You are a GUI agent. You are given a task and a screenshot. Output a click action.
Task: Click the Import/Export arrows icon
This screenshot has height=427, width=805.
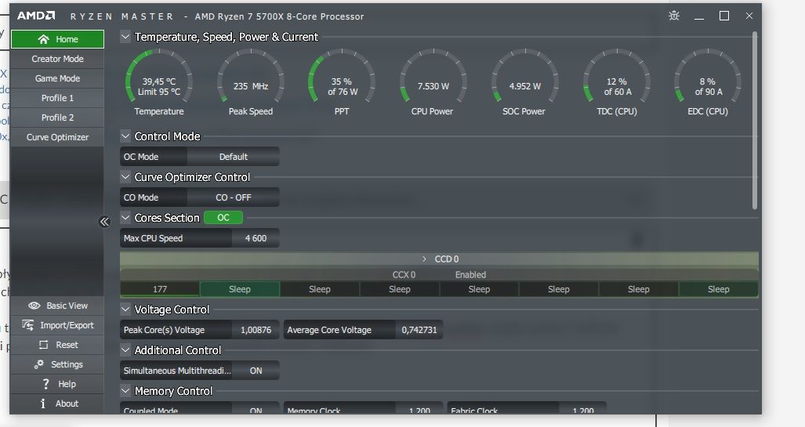[27, 325]
